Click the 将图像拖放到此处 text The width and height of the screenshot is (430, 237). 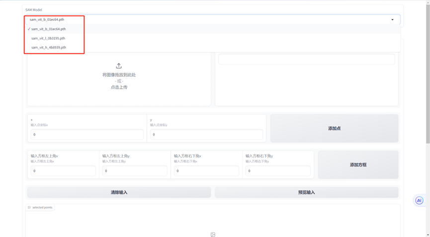click(119, 75)
